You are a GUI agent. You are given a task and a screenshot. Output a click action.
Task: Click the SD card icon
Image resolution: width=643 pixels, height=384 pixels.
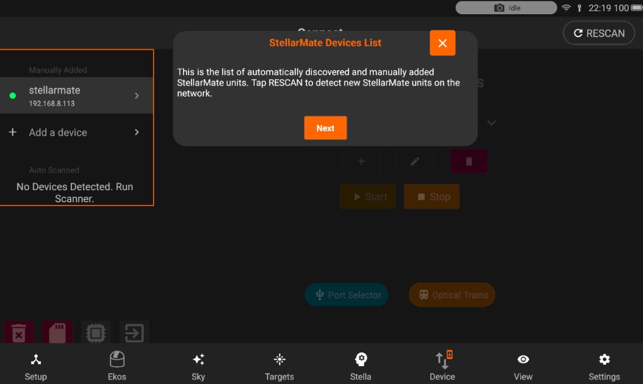tap(58, 333)
